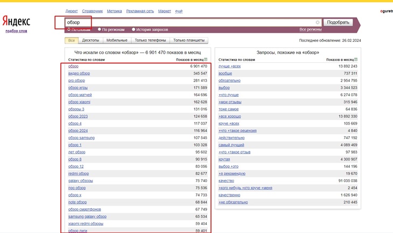Screen dimensions: 393x233
Task: Focus the search input containing обзор
Action: (x=193, y=23)
